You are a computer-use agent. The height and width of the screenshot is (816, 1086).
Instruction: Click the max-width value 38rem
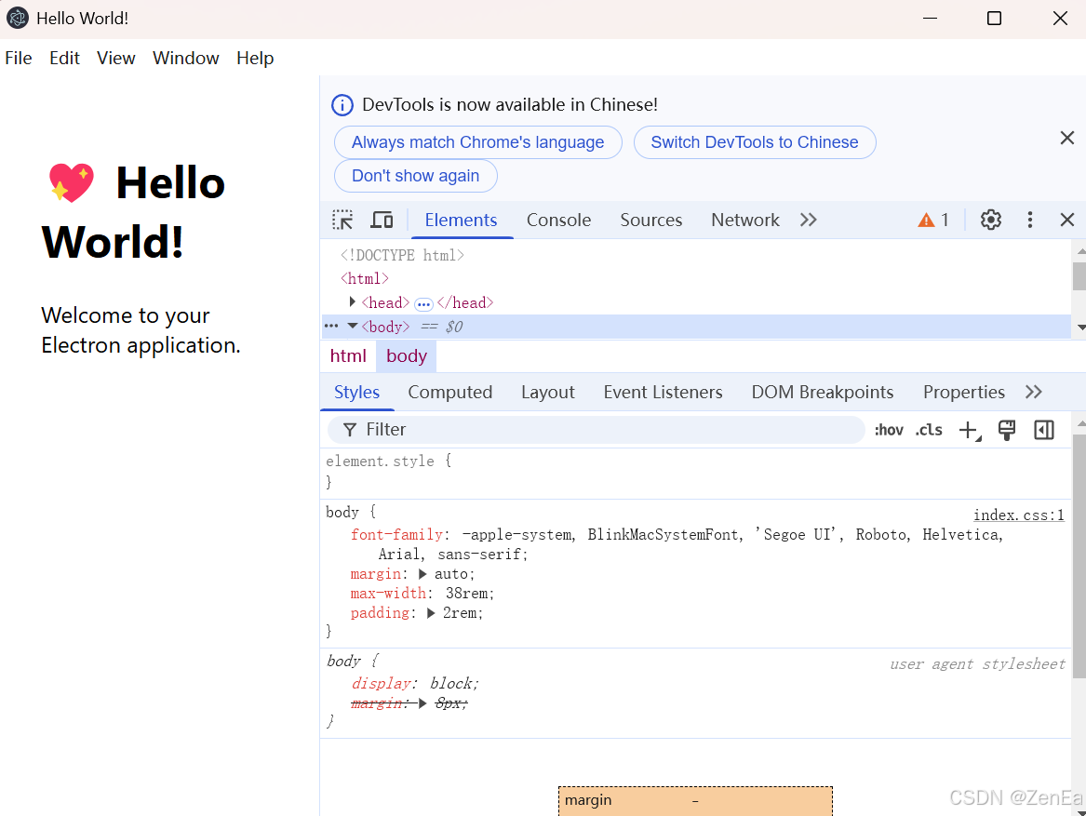pos(467,594)
